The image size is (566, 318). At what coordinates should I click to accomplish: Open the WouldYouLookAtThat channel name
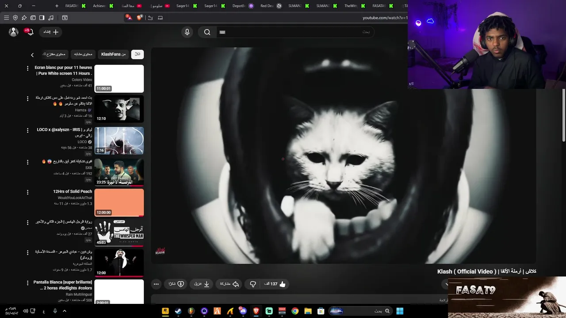click(x=75, y=198)
